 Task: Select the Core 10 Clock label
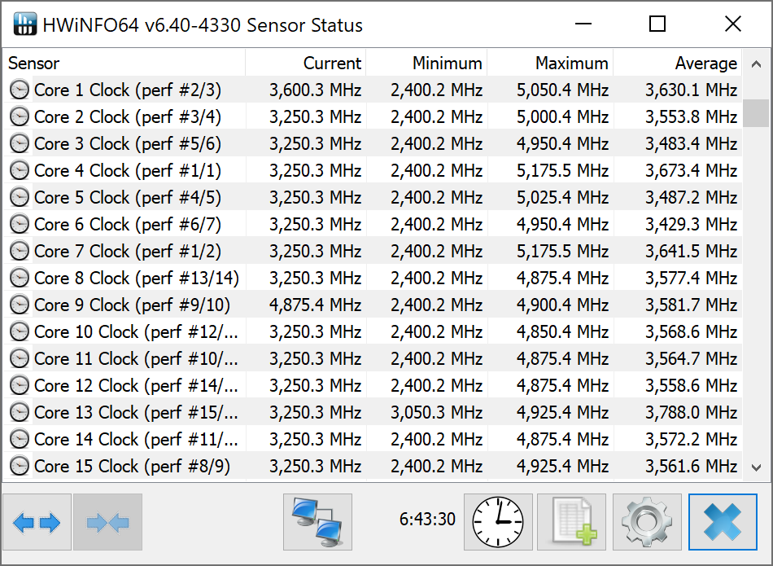coord(137,331)
